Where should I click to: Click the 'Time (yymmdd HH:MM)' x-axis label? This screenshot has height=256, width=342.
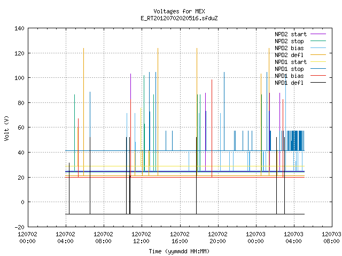point(179,251)
